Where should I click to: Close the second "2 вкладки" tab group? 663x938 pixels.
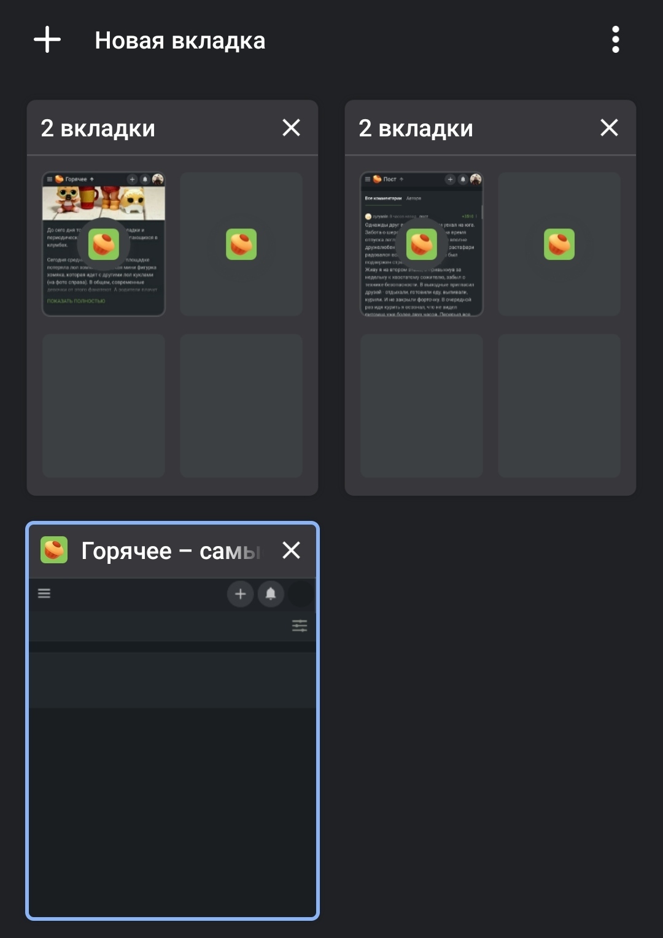point(609,128)
